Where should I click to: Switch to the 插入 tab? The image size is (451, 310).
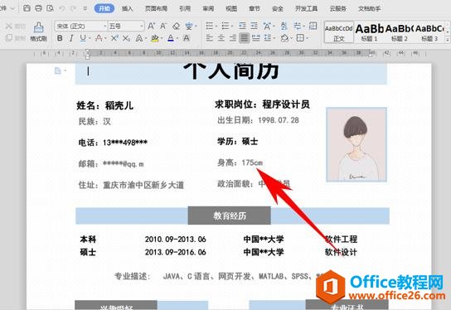pos(127,8)
